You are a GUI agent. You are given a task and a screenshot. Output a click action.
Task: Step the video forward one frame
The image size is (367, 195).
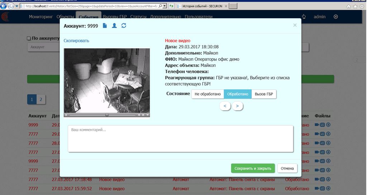[143, 115]
